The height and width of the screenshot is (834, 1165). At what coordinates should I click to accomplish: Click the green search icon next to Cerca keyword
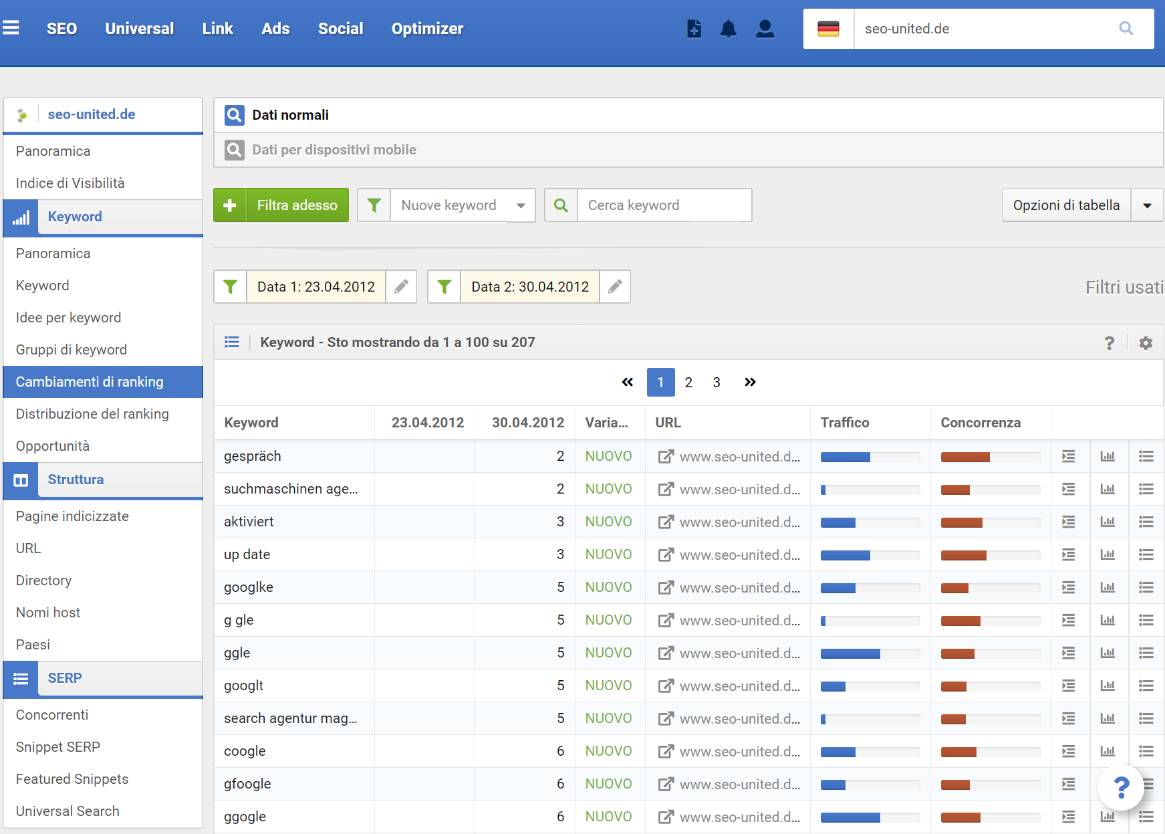(561, 205)
